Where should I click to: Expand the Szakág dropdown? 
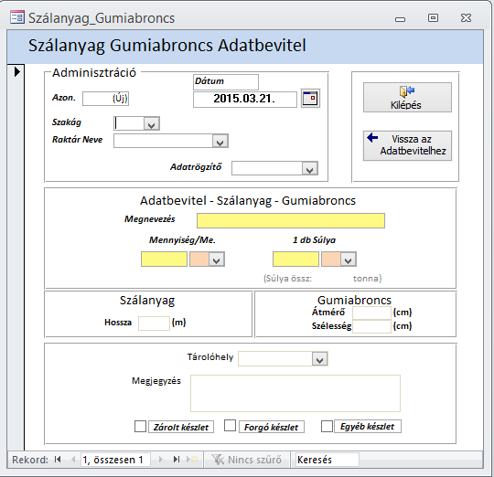click(152, 123)
